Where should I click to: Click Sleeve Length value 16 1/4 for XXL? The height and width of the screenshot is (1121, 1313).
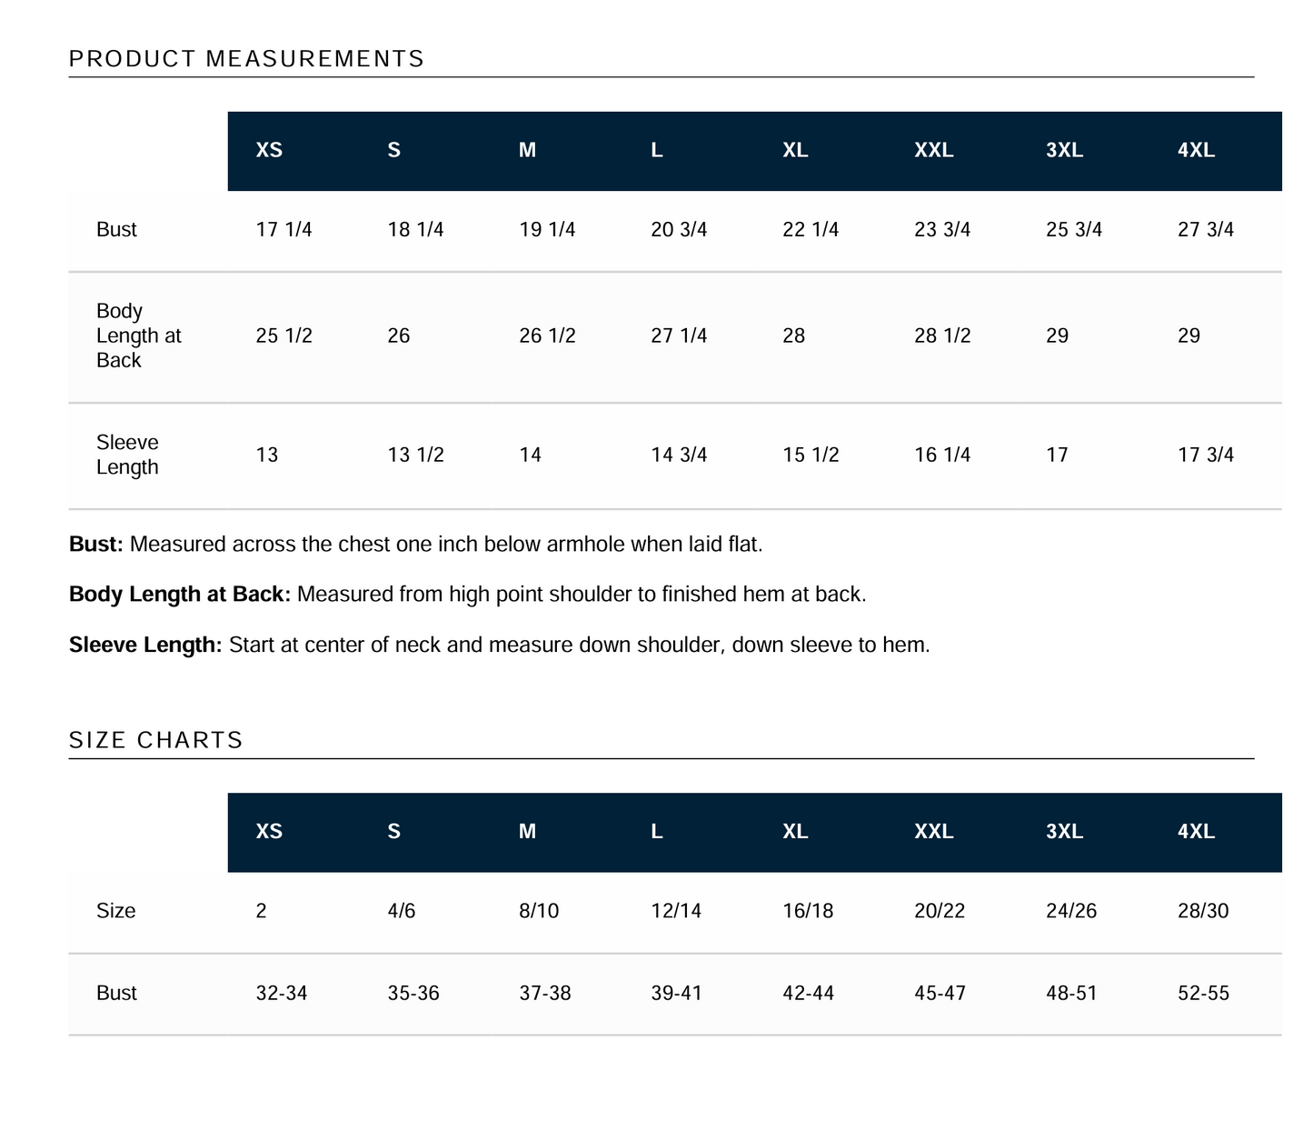942,455
